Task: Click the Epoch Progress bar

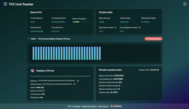Action: pos(81,22)
